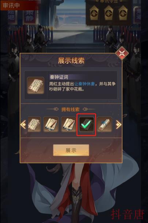Click the 肃静 sign banner
The image size is (148, 223).
tap(30, 16)
